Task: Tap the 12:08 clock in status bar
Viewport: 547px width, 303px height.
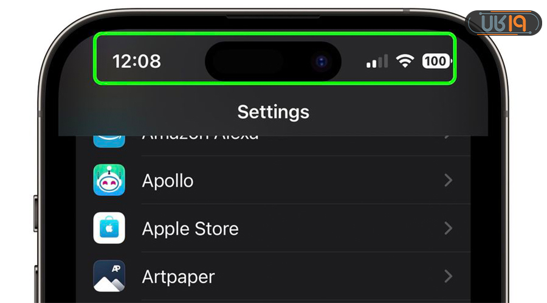Action: tap(136, 62)
